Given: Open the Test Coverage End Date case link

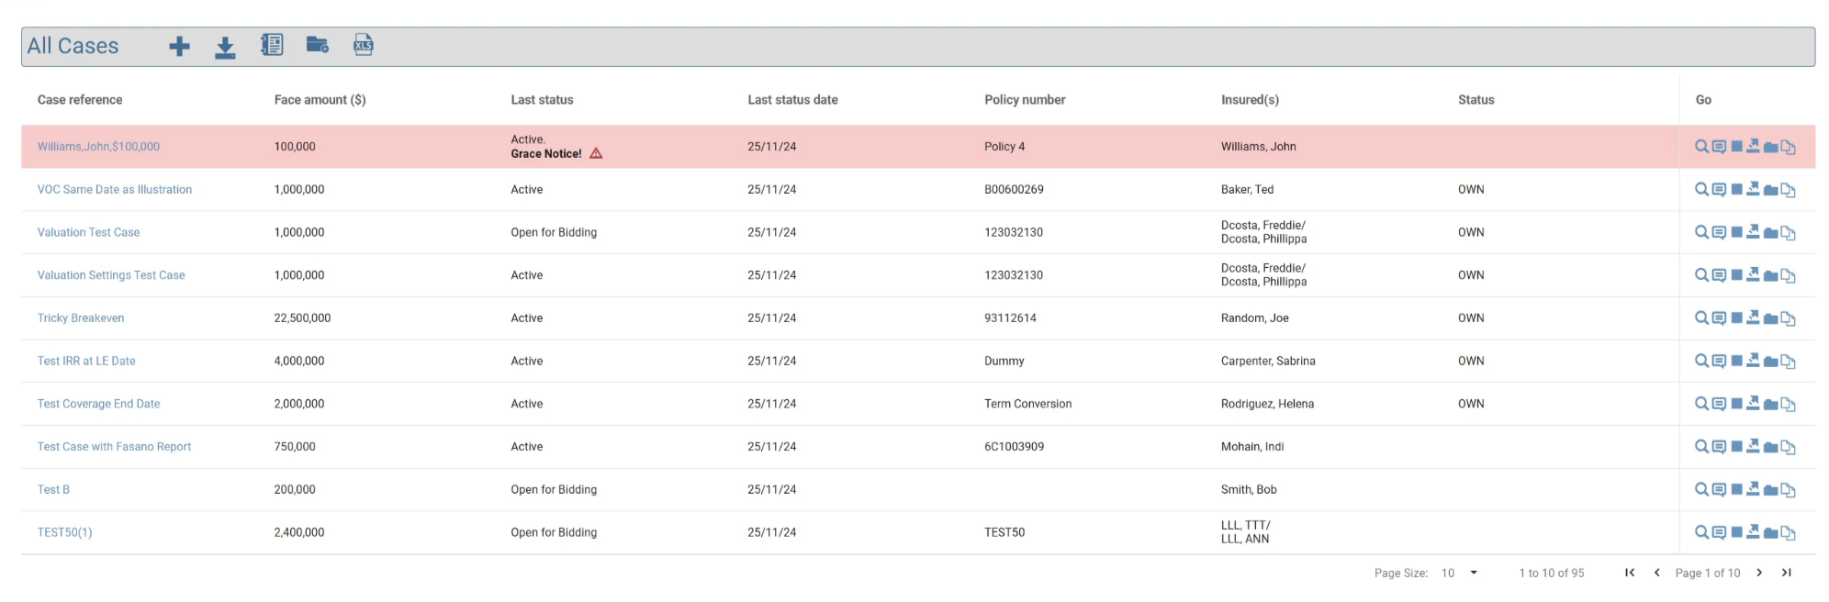Looking at the screenshot, I should [x=99, y=404].
